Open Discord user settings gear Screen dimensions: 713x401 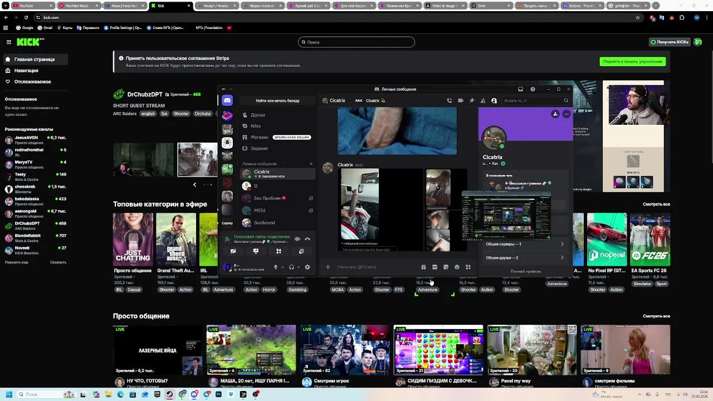coord(307,267)
